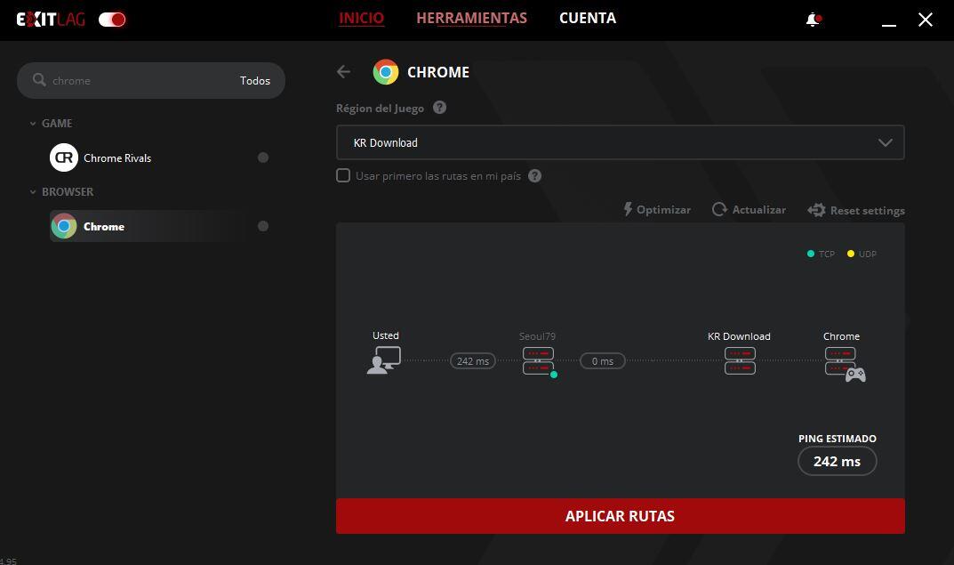This screenshot has width=954, height=565.
Task: Select the KR Download server node
Action: click(740, 361)
